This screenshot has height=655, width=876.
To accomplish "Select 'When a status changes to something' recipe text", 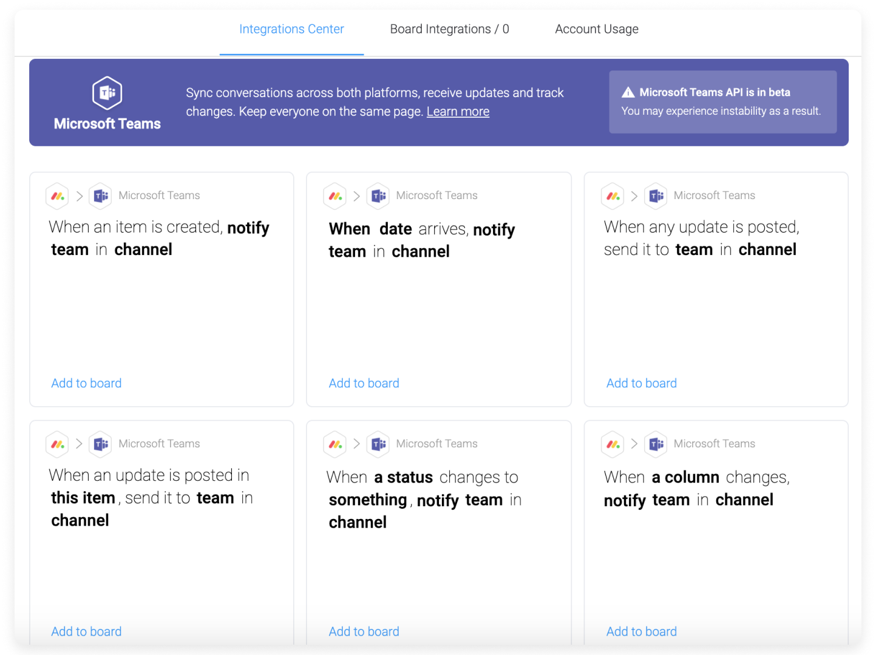I will (x=424, y=500).
